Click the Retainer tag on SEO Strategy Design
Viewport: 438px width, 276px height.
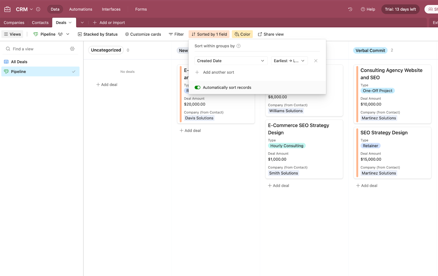(x=370, y=146)
